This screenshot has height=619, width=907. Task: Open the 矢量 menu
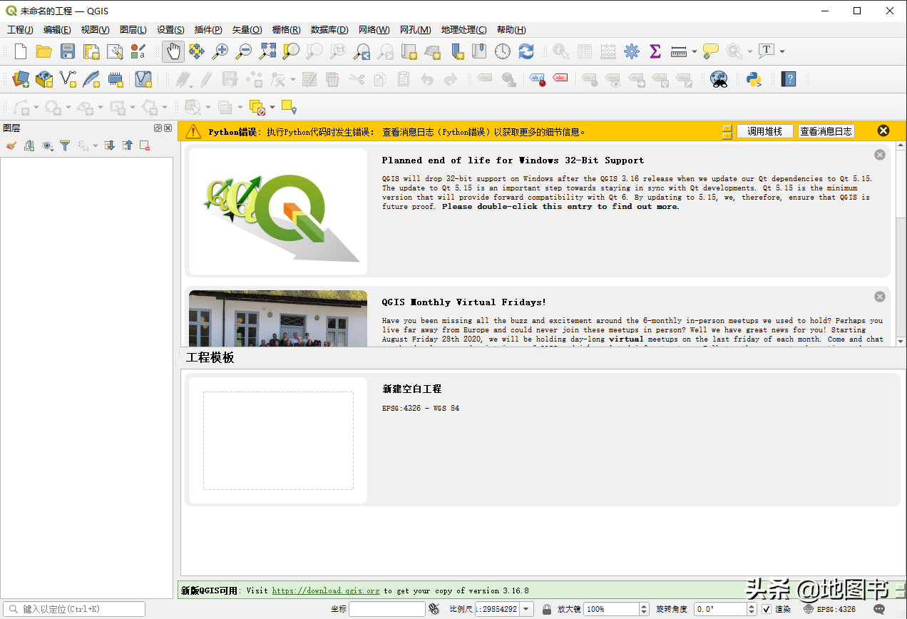[x=247, y=30]
